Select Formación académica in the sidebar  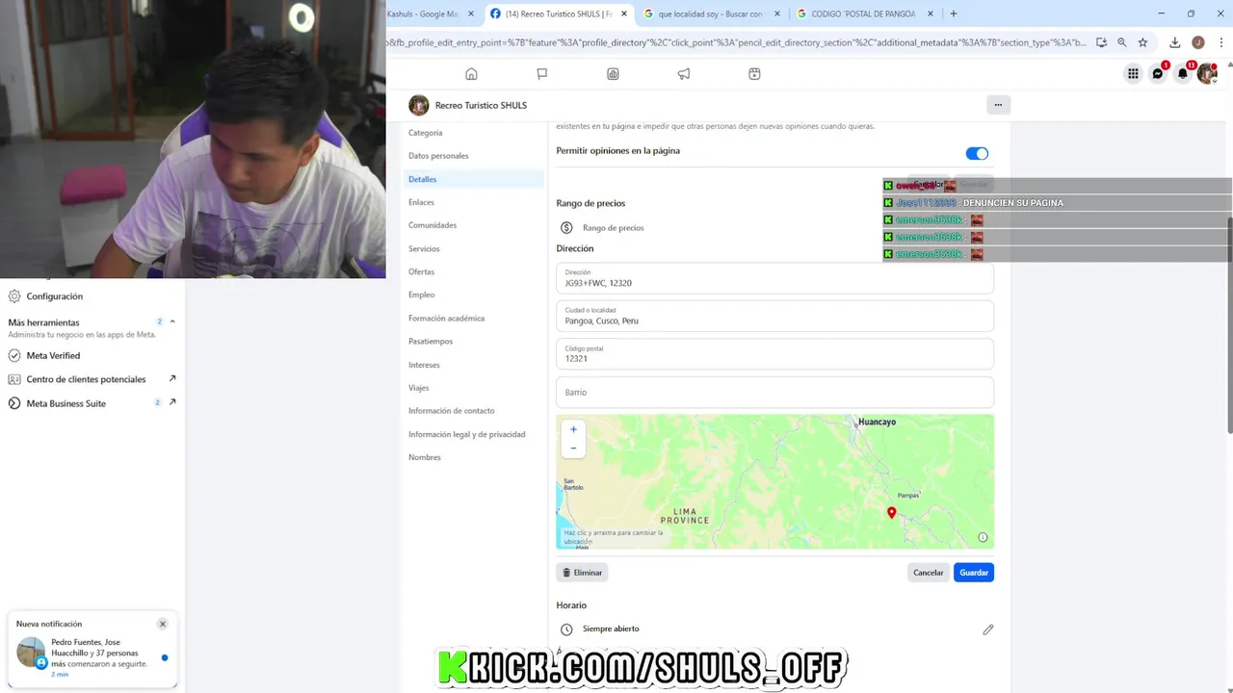[x=446, y=318]
